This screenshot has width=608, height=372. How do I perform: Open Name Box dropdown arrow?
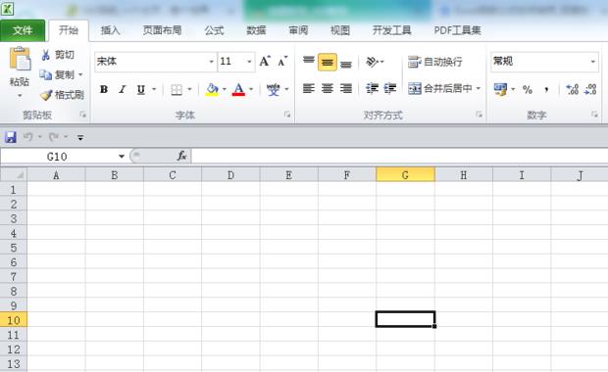122,157
